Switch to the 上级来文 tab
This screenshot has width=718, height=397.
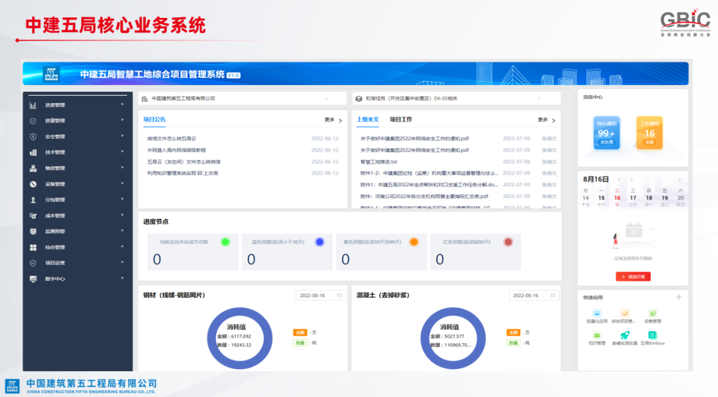[368, 120]
